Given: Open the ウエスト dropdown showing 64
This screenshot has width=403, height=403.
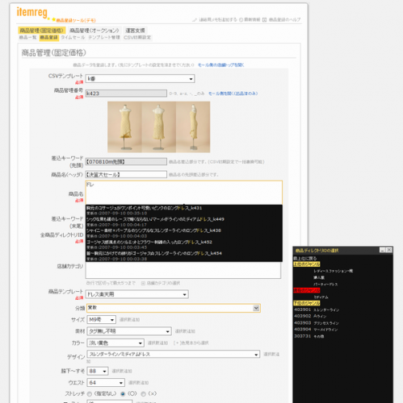Looking at the screenshot, I should 106,383.
